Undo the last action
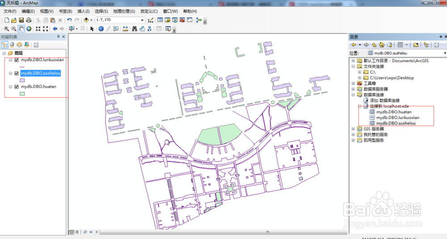This screenshot has height=239, width=447. click(x=69, y=20)
